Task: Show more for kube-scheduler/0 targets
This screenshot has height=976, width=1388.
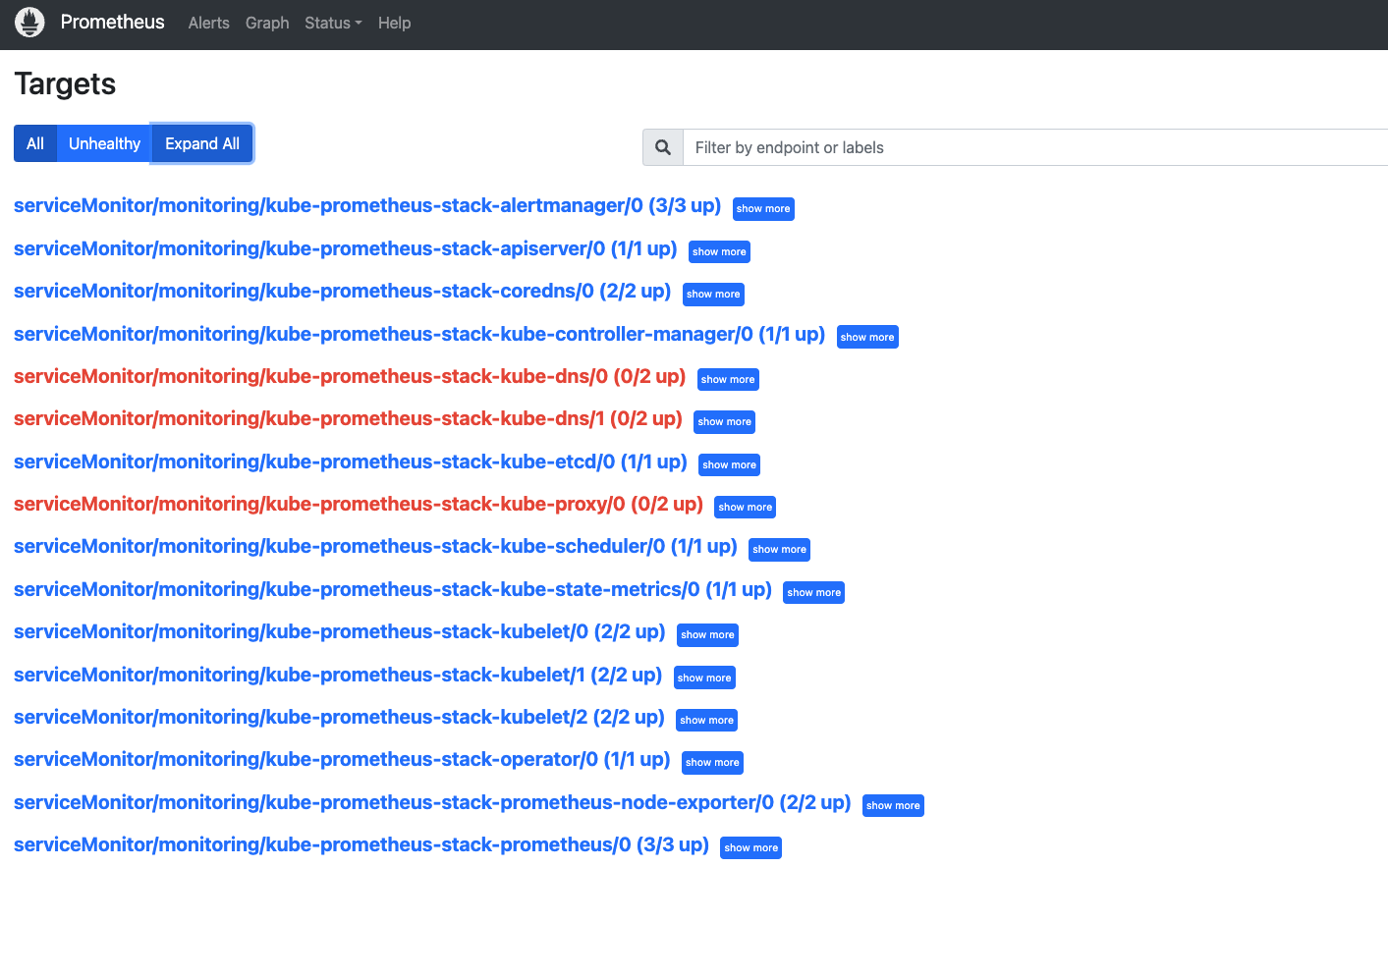Action: (x=779, y=550)
